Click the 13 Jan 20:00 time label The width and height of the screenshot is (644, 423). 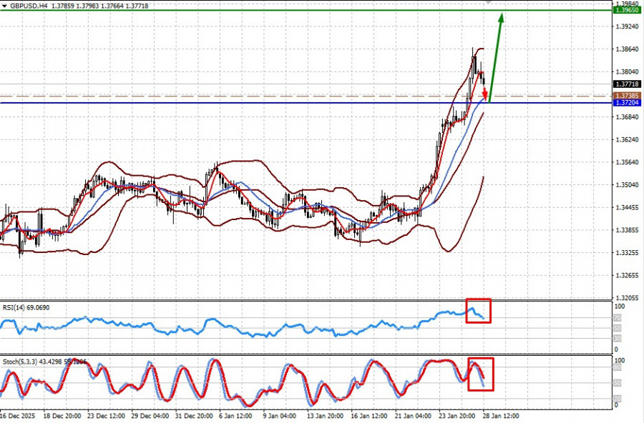326,416
